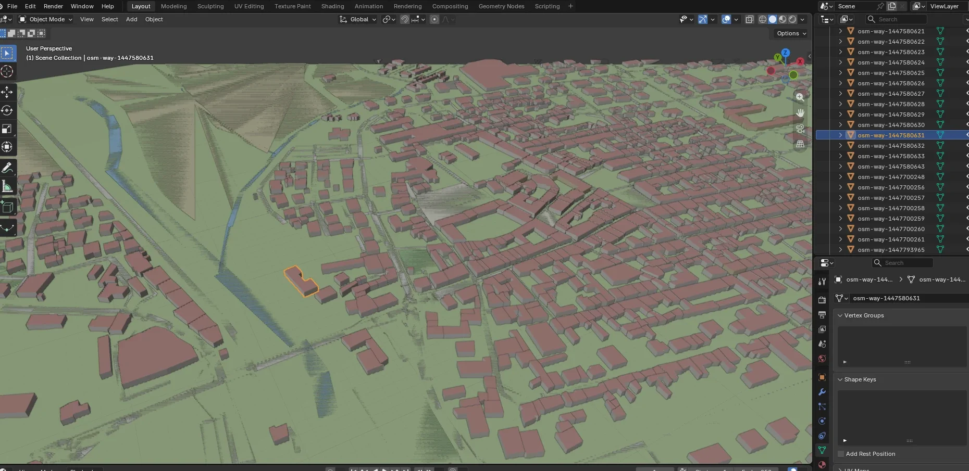Viewport: 969px width, 471px height.
Task: Enable the Add Rest Position checkbox
Action: click(841, 454)
